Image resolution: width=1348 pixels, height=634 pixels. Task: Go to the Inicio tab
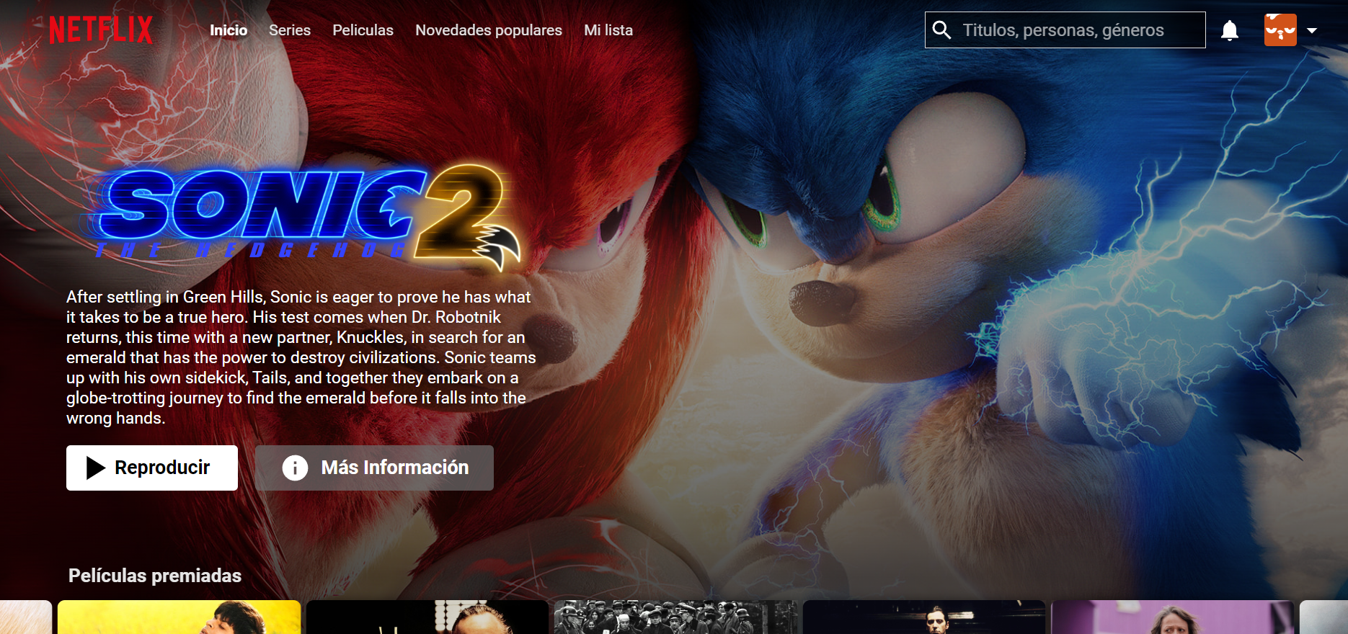(x=229, y=30)
